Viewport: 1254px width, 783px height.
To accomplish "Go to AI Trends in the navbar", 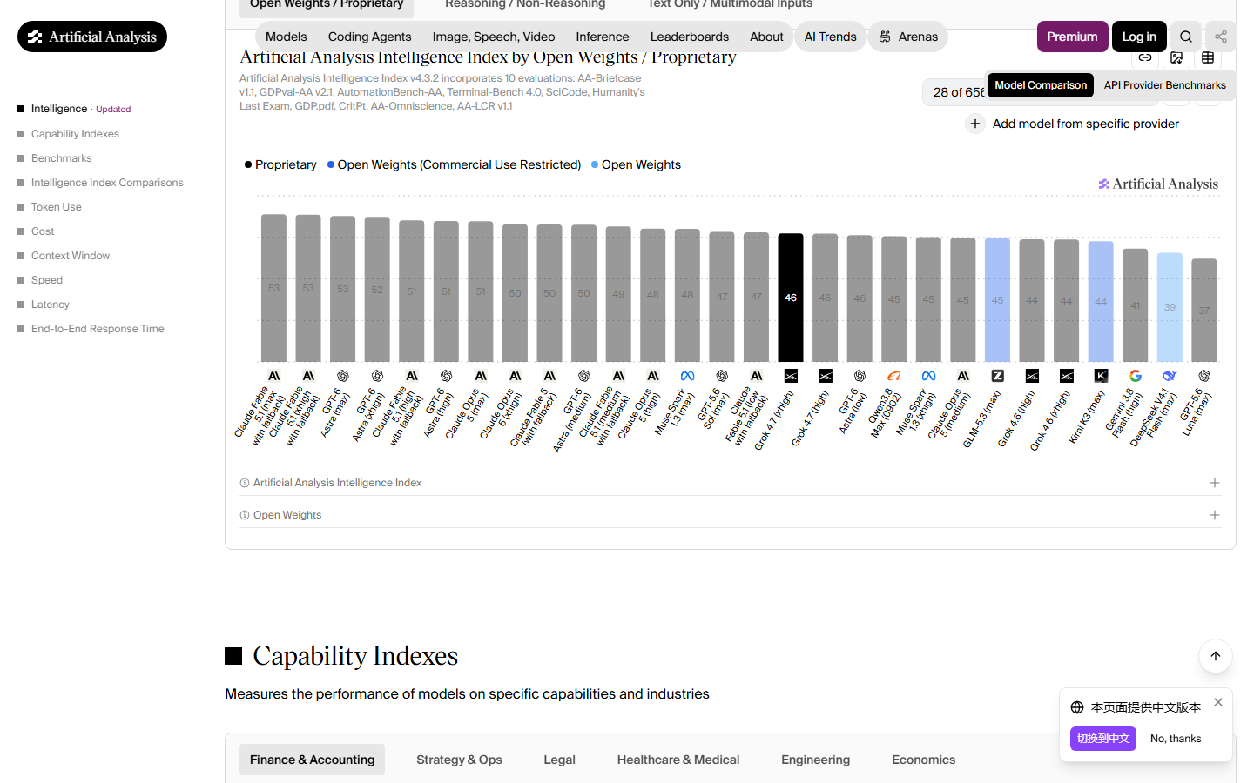I will tap(830, 37).
